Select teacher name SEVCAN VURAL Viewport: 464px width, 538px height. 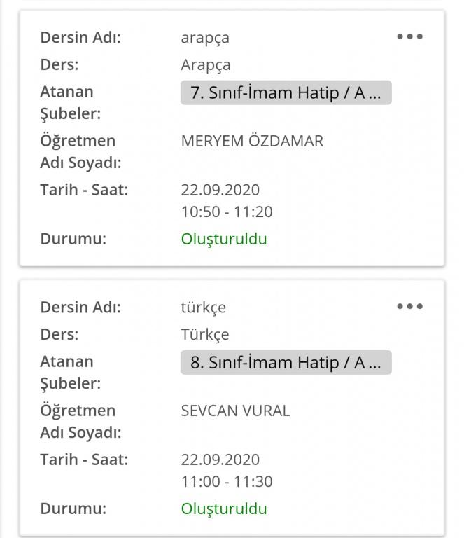click(x=235, y=411)
